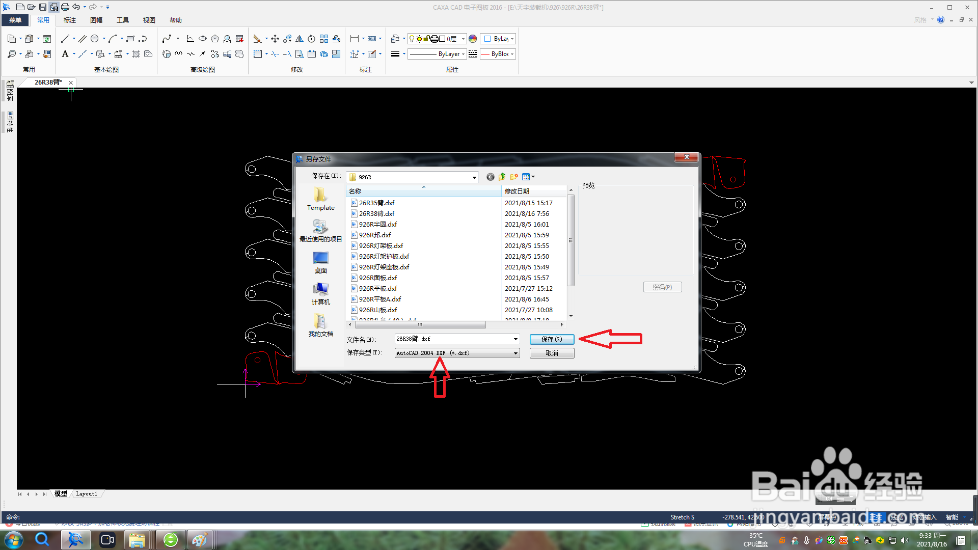
Task: Select the Circle drawing tool
Action: point(95,39)
